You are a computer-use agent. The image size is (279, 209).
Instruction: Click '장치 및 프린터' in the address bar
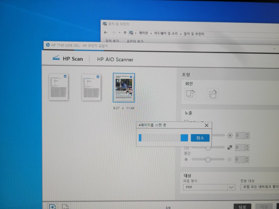click(194, 34)
